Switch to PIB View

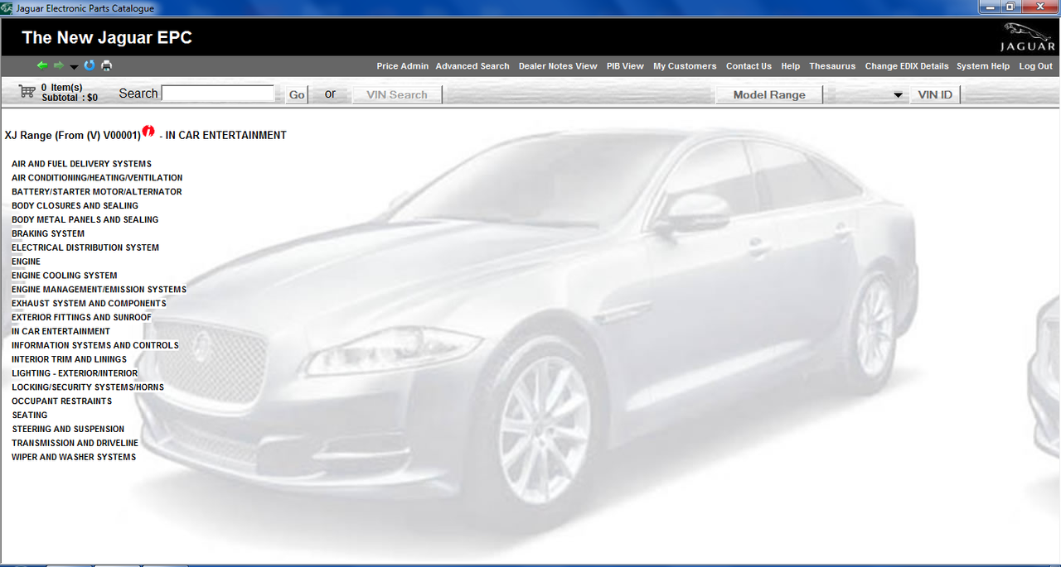click(625, 66)
